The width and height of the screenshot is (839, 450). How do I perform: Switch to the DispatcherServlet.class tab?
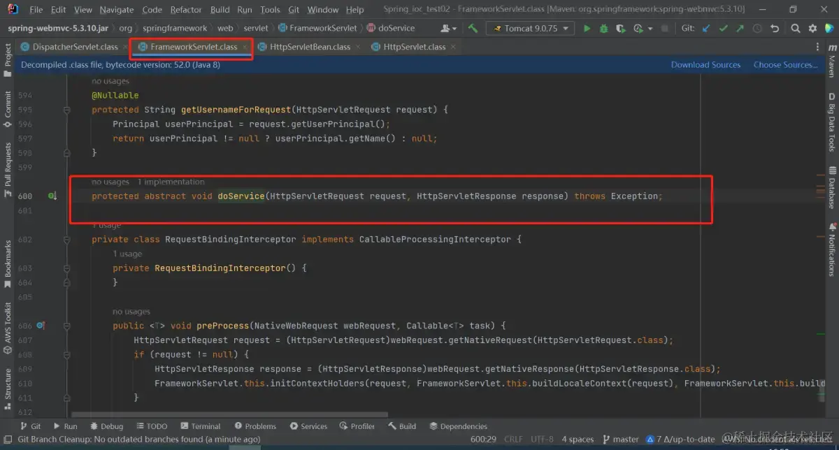(76, 47)
